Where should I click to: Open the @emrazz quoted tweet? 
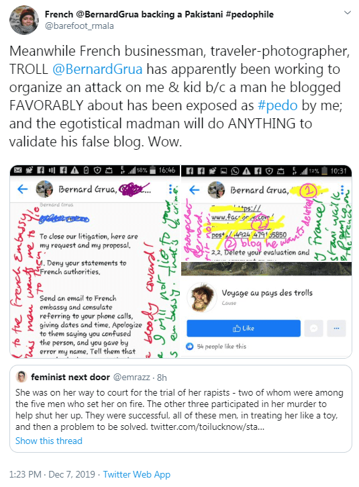click(181, 408)
